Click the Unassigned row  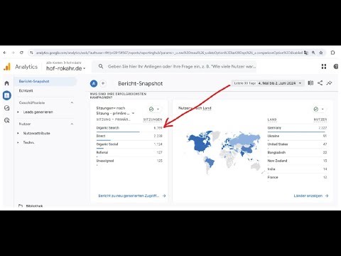129,161
